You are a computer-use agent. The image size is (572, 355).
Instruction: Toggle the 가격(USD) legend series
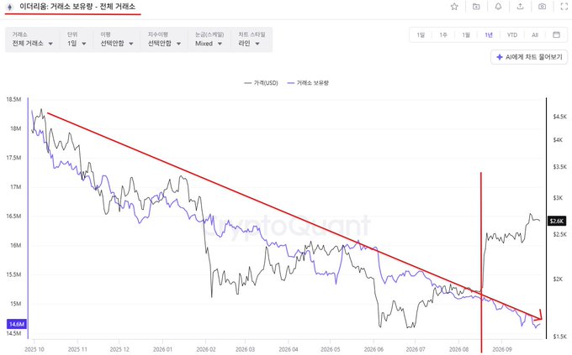[262, 83]
